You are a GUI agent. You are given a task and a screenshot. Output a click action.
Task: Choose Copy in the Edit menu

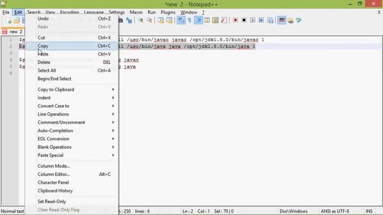coord(72,46)
